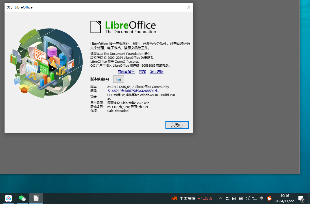Open the 网站 link
The image size is (310, 204).
click(x=142, y=71)
